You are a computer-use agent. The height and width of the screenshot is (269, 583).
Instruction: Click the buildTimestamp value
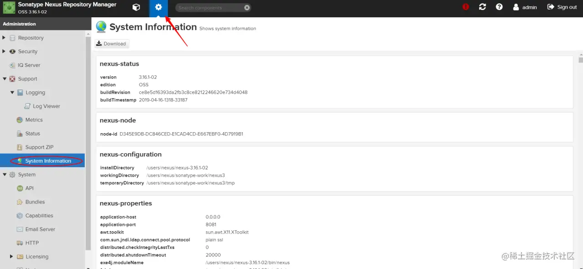(x=163, y=100)
